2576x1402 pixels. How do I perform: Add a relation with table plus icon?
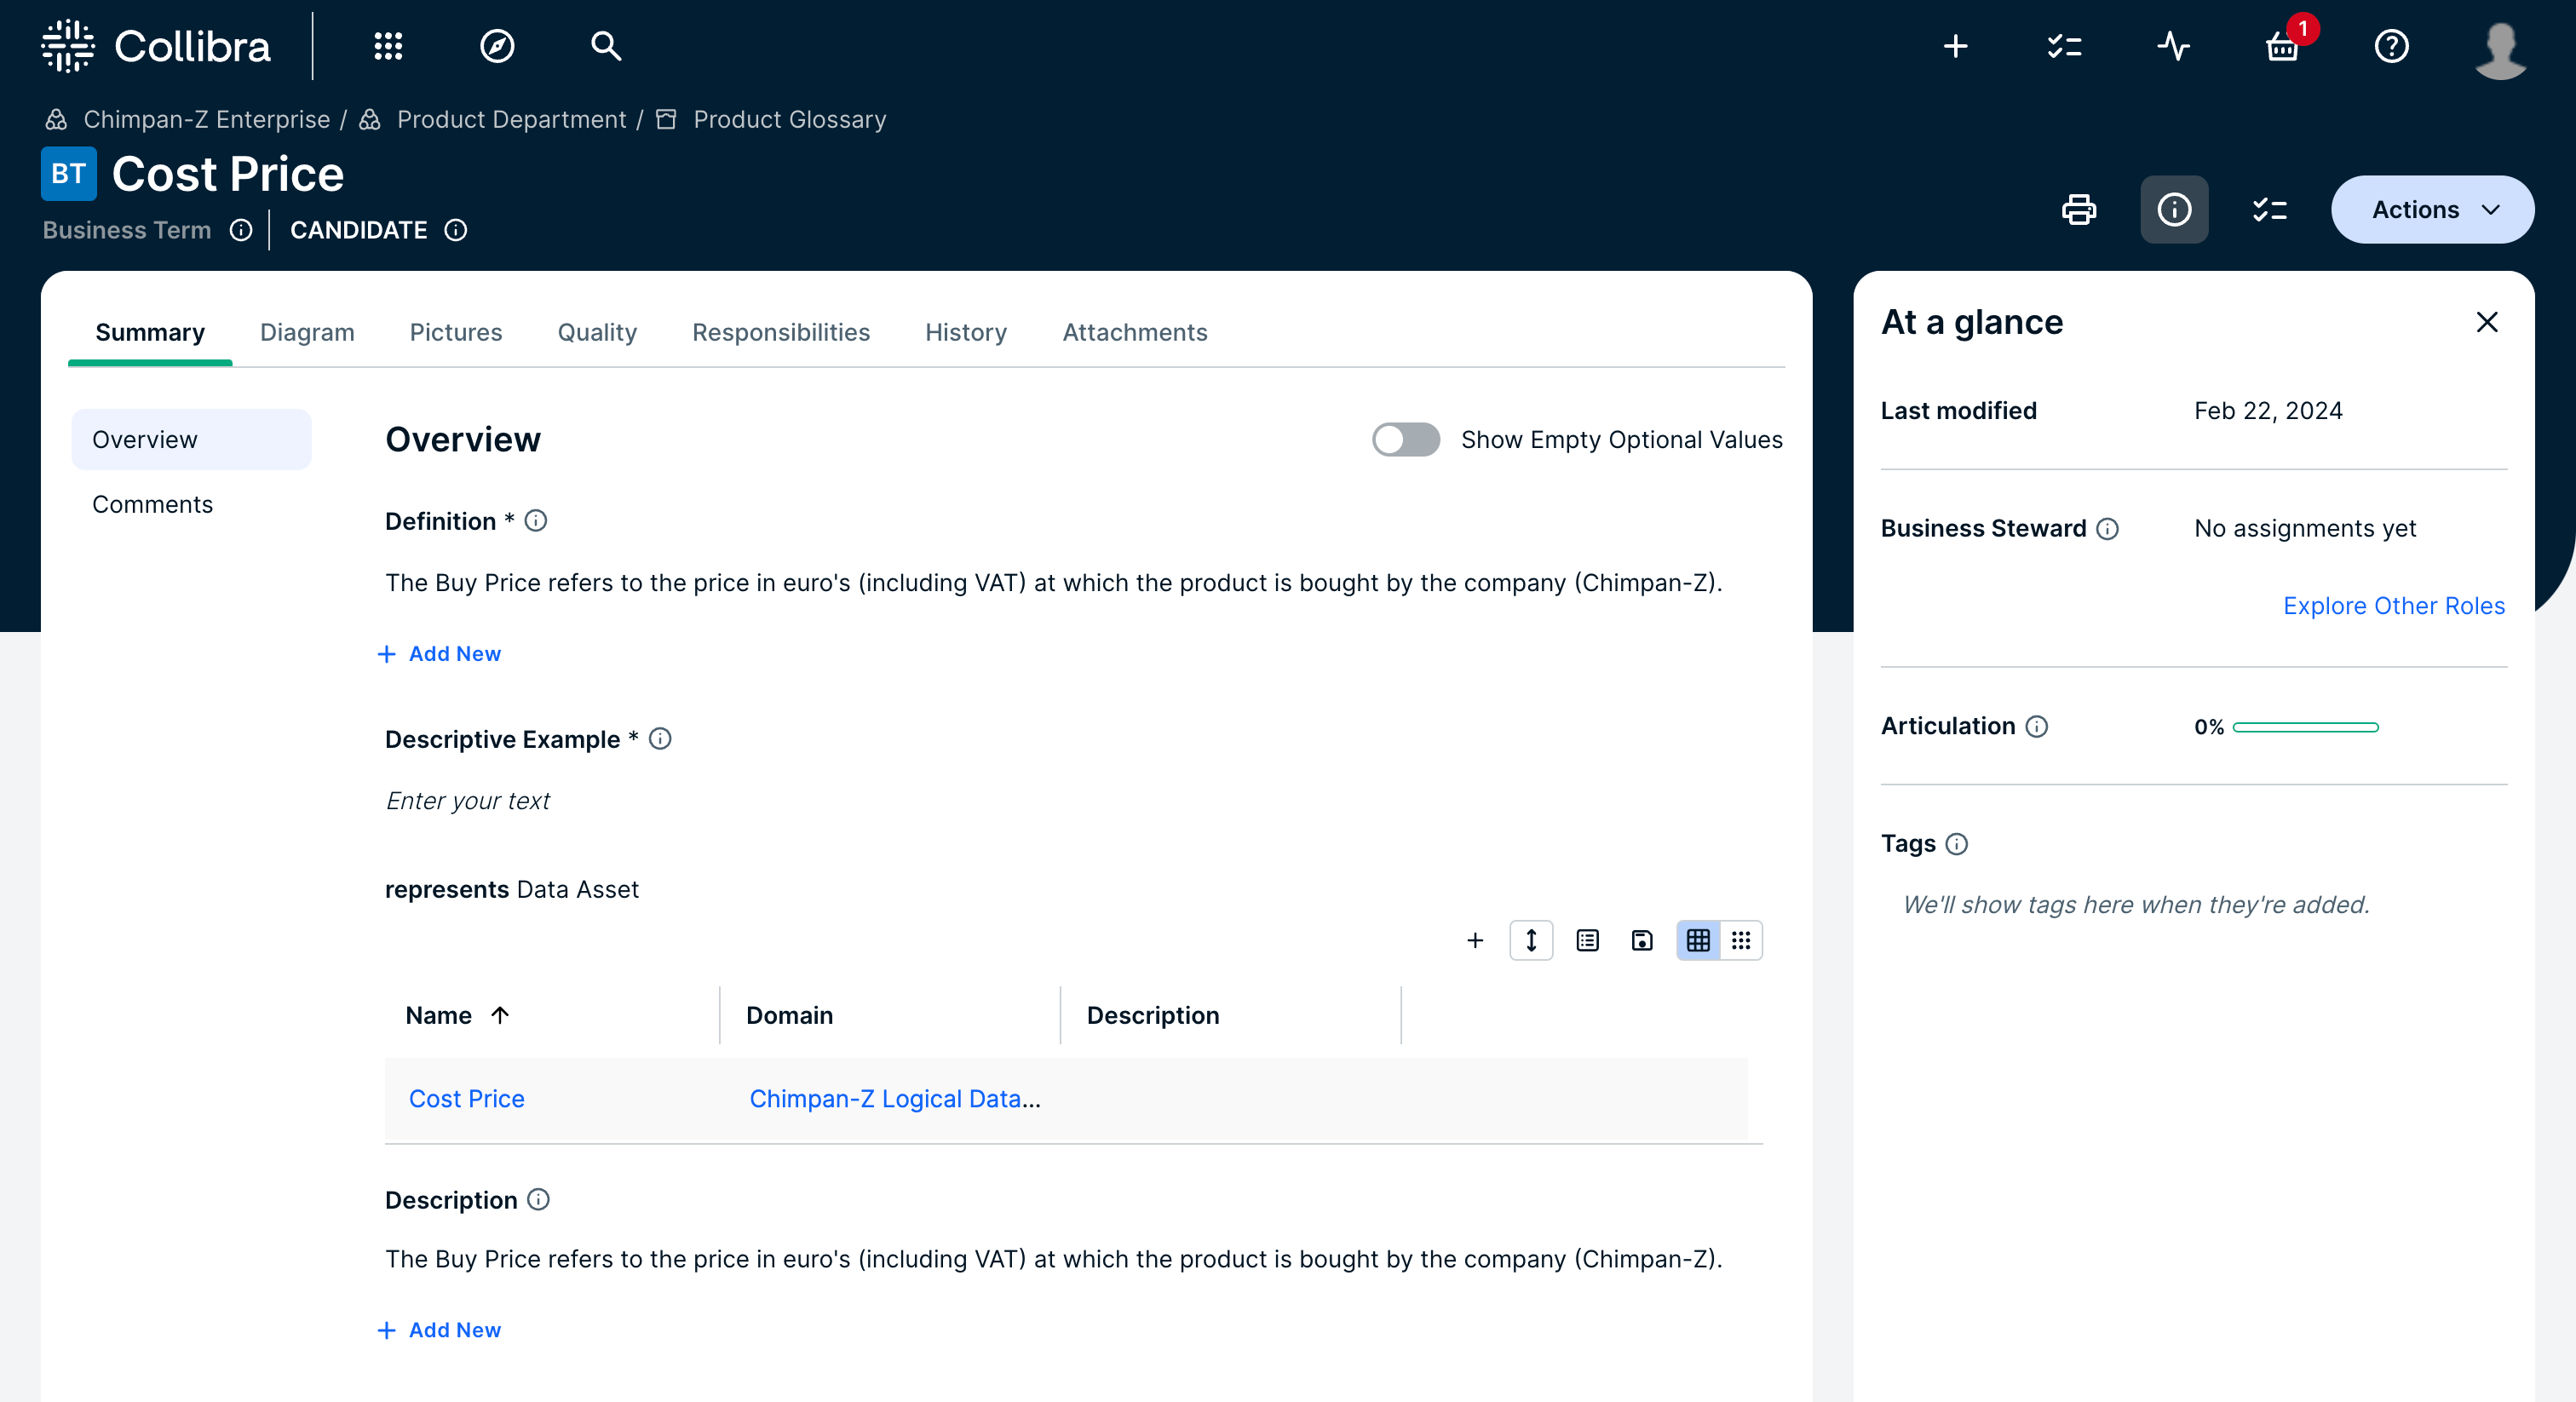1475,941
